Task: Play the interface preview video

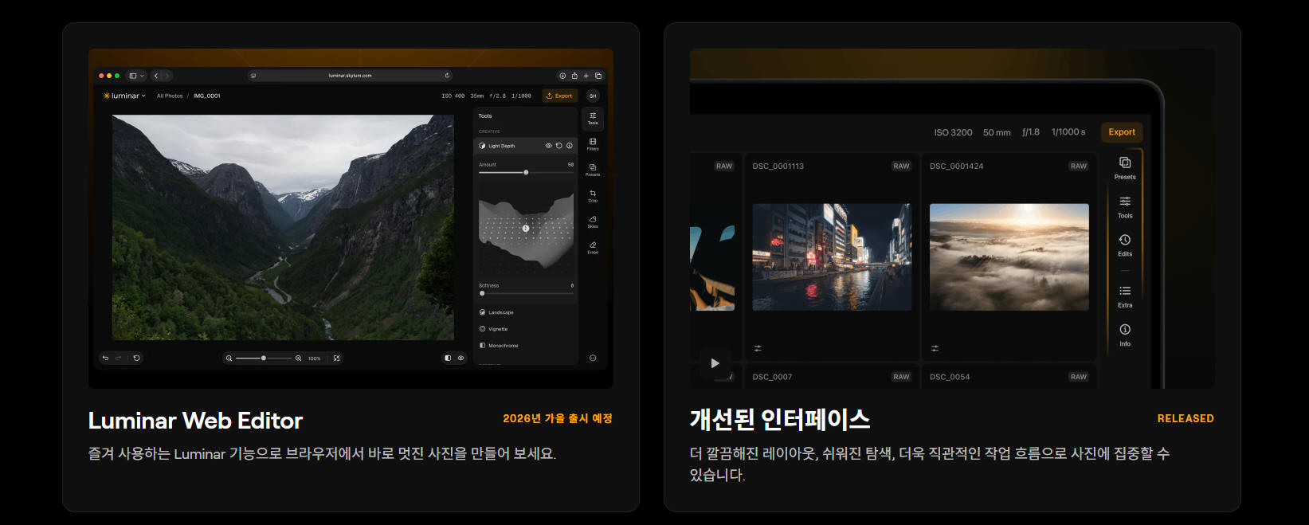Action: point(715,363)
